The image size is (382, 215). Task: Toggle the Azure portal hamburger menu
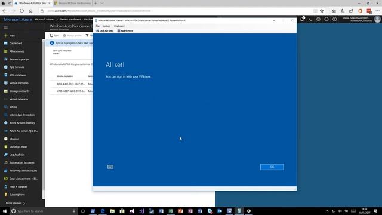pos(5,27)
